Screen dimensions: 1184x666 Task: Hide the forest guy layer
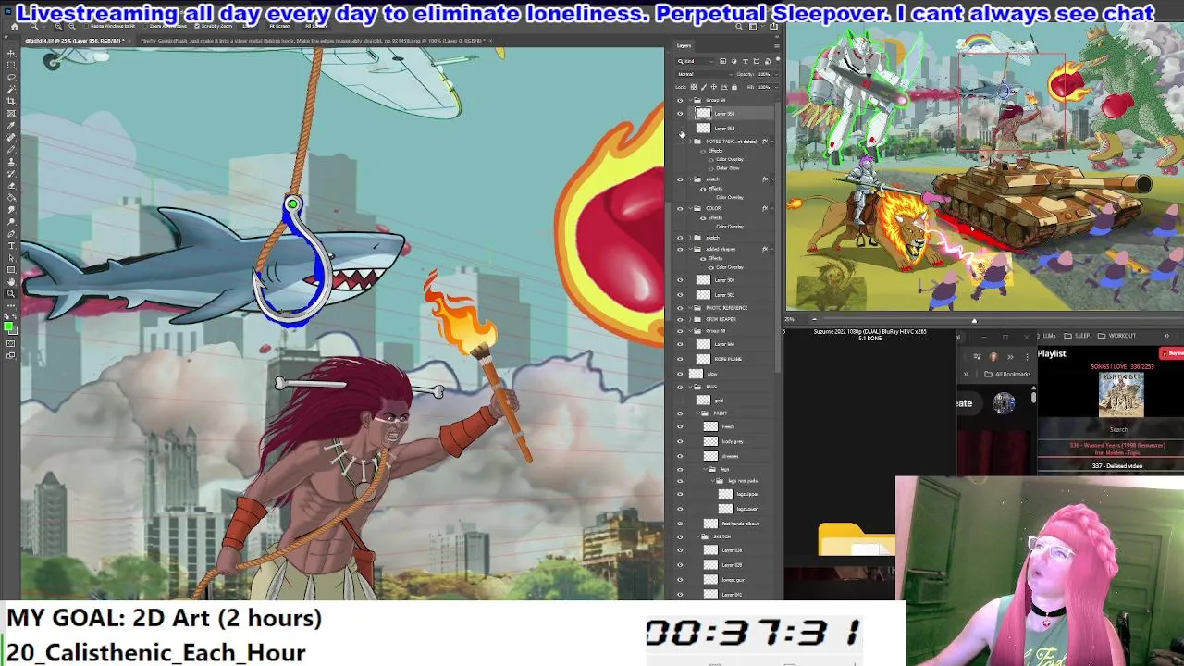680,580
